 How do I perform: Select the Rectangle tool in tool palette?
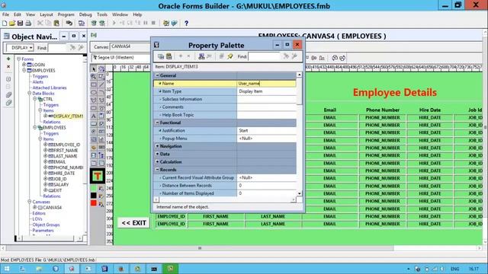point(94,84)
